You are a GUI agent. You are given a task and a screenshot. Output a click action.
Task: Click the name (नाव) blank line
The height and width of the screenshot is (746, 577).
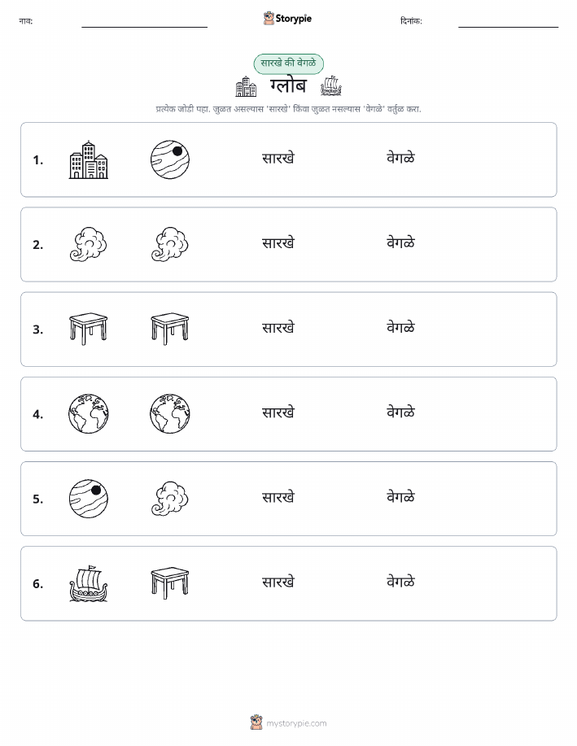click(x=144, y=27)
